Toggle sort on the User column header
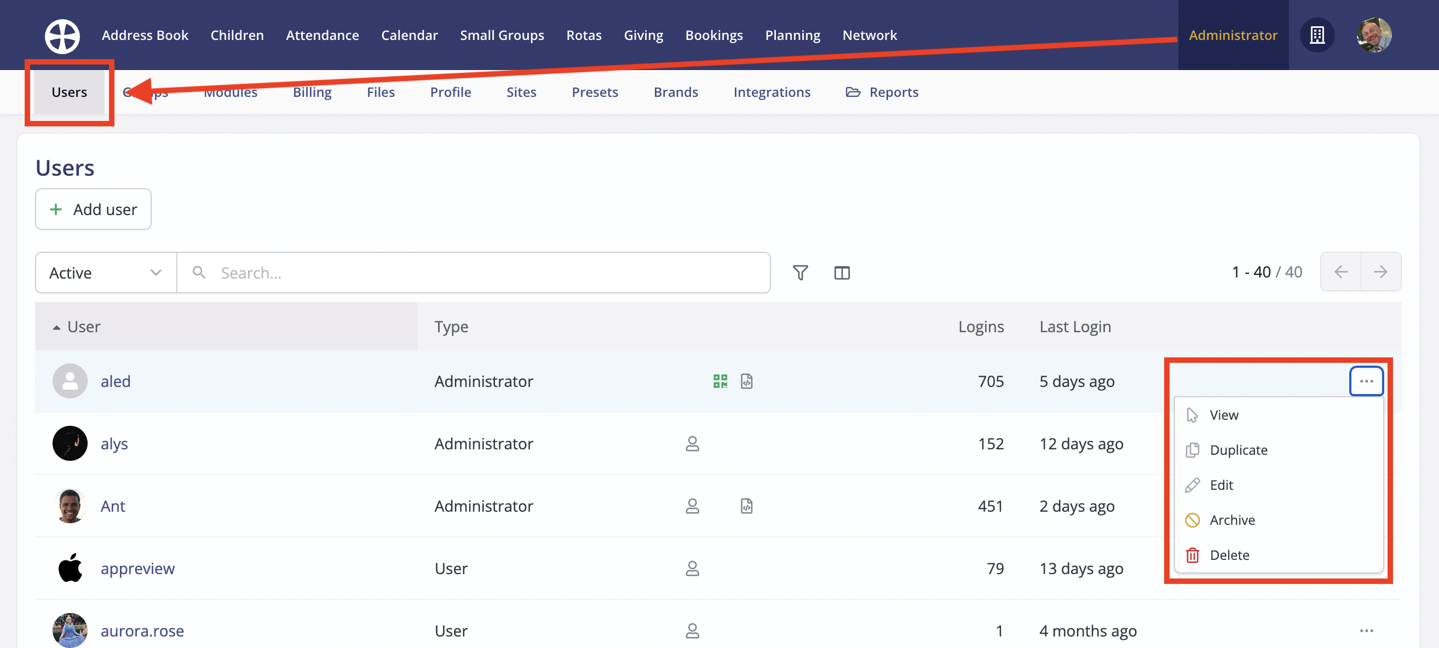The image size is (1439, 648). (x=84, y=327)
